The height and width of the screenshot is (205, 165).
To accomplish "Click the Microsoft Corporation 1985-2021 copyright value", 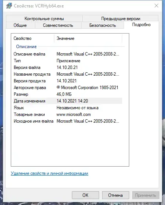I will tap(88, 88).
